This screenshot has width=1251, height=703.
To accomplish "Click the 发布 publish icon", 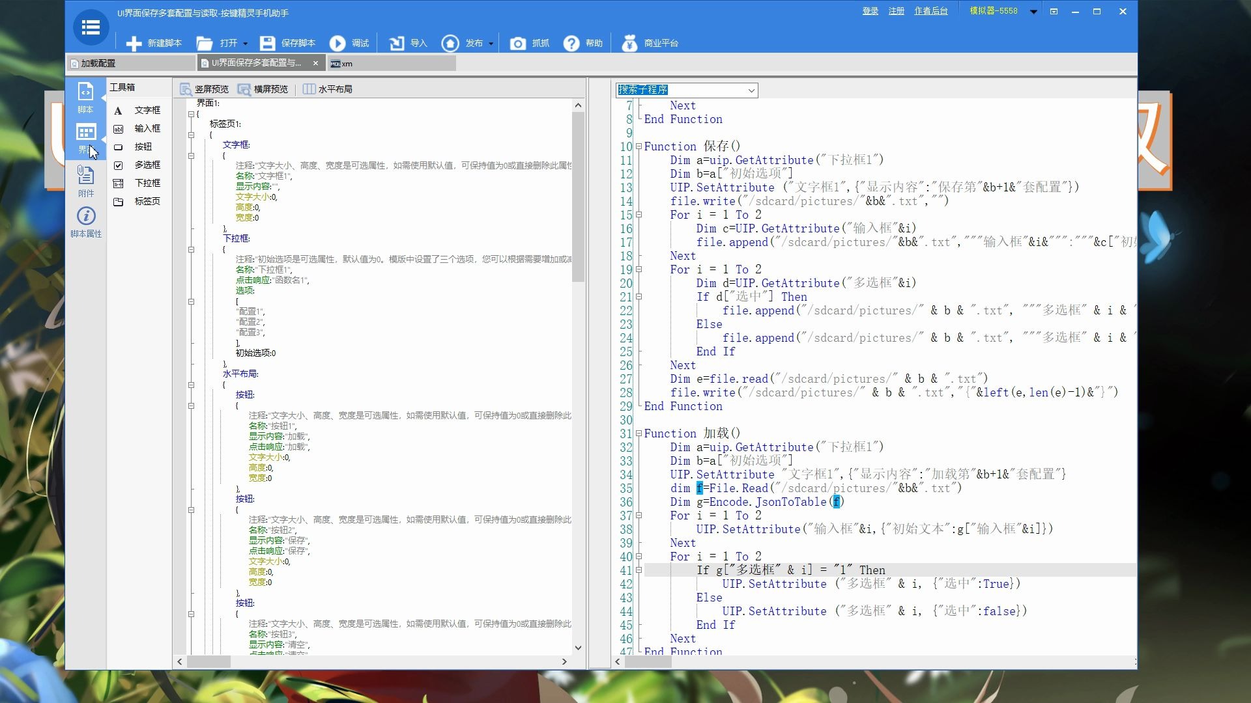I will 450,44.
